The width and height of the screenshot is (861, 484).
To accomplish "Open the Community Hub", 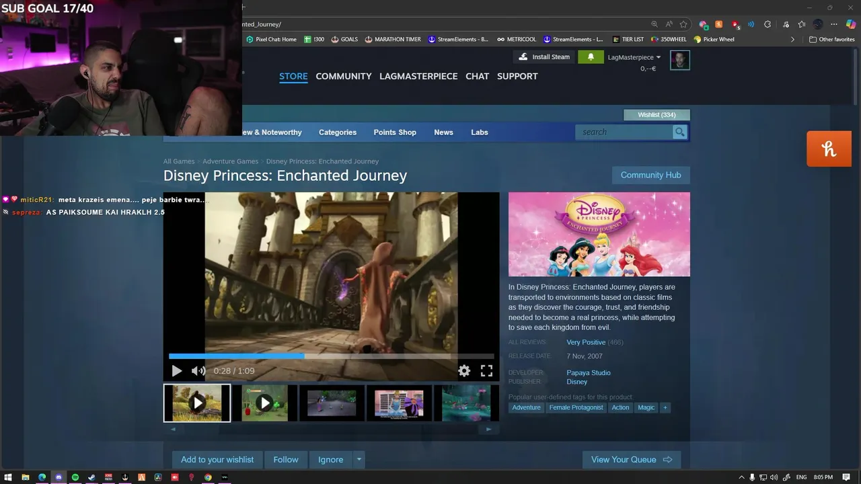I will coord(650,175).
